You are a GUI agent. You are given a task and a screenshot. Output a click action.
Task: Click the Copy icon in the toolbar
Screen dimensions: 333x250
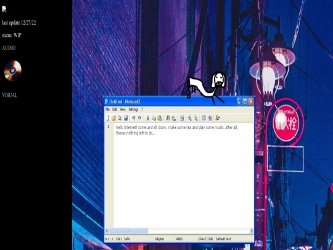pos(154,118)
